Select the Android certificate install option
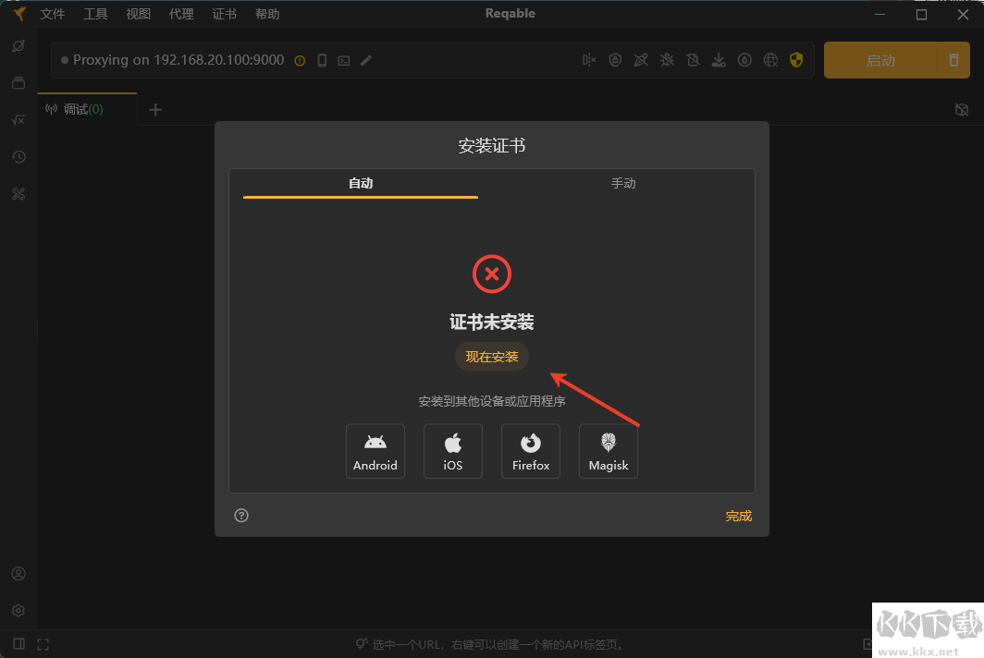 (x=375, y=451)
